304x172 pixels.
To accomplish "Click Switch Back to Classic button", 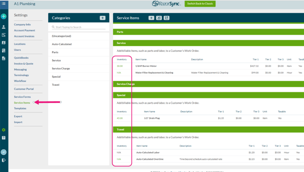I will coord(200,4).
